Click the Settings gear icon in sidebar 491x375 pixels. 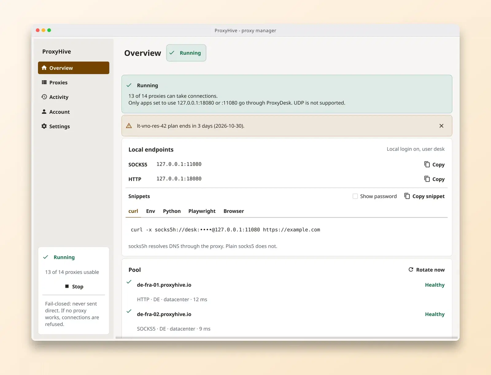(x=44, y=126)
